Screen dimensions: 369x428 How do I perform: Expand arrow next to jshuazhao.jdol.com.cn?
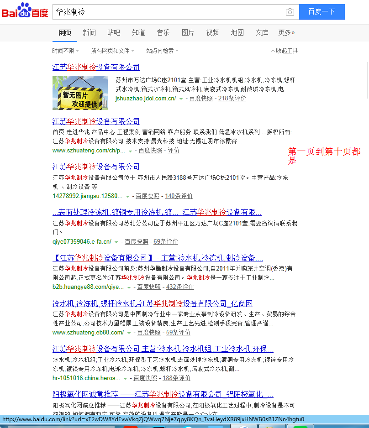181,99
